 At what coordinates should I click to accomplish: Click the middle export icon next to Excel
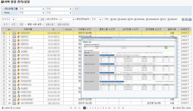[x=187, y=19]
